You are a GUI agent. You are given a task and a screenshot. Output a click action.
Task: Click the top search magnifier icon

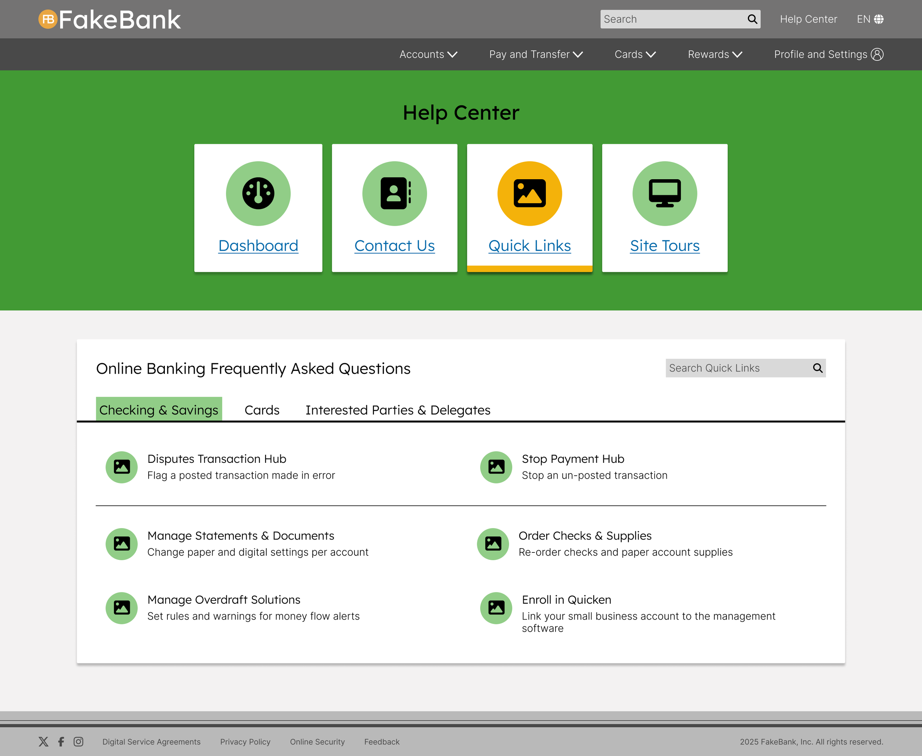(x=752, y=19)
